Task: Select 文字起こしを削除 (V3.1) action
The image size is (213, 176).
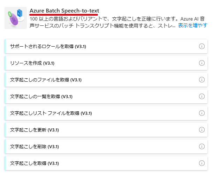Action: (x=106, y=146)
